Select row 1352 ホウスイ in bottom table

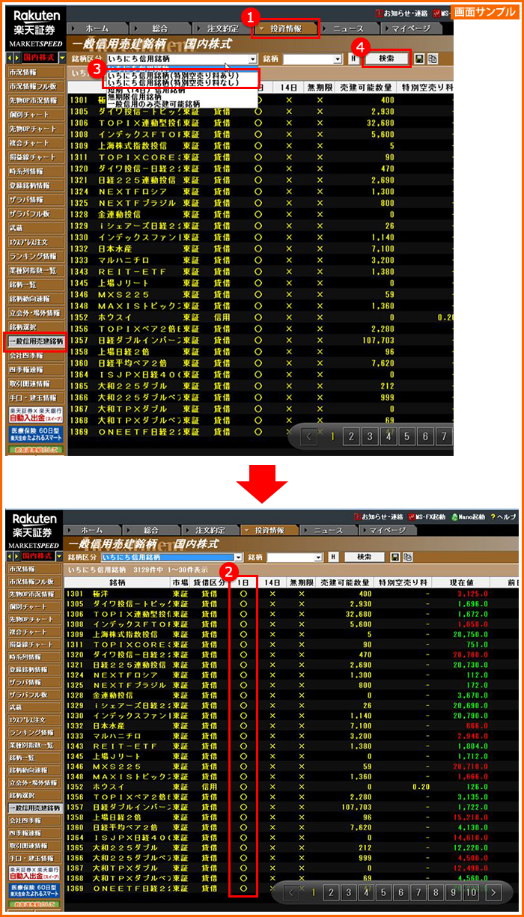pyautogui.click(x=292, y=787)
